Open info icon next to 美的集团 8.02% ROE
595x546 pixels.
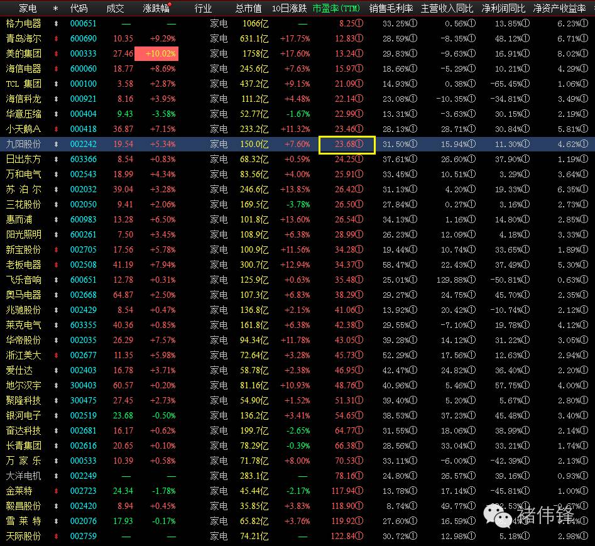584,53
